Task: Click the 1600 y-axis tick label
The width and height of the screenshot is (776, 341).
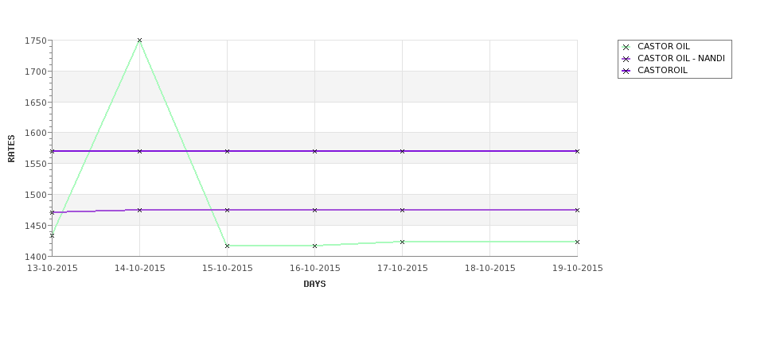Action: point(36,133)
